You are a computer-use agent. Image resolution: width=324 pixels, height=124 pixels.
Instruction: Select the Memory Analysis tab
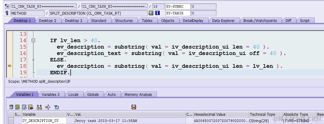click(138, 95)
